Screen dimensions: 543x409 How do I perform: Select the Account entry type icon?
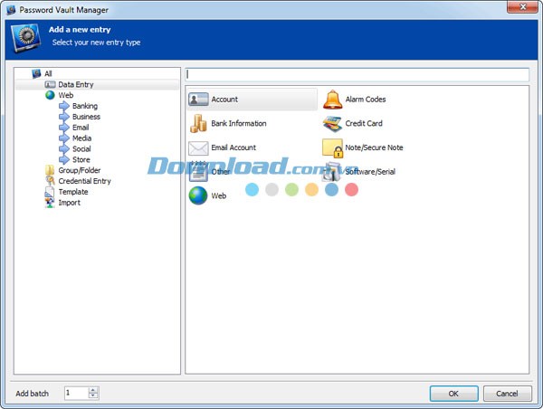click(x=198, y=100)
